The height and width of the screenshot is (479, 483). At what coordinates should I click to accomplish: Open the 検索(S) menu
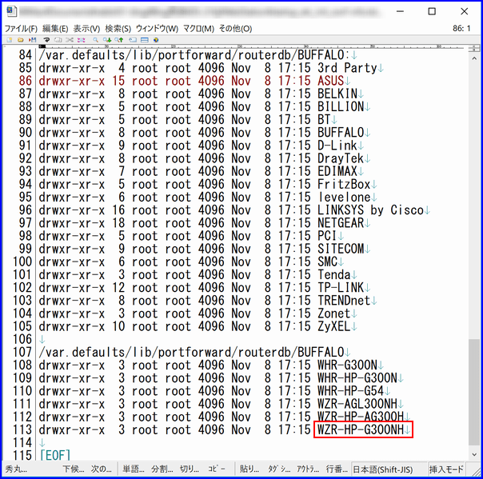(118, 29)
